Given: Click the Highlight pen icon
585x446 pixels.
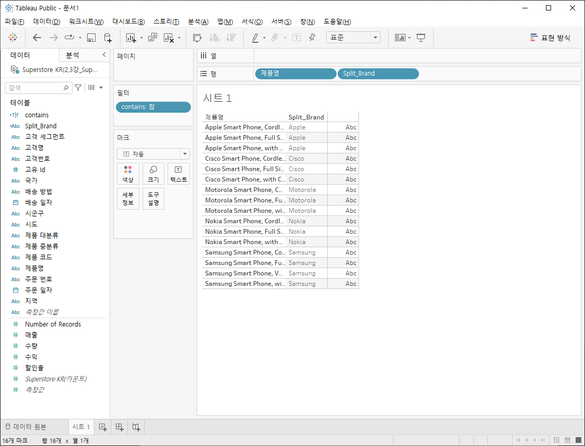Looking at the screenshot, I should point(255,37).
